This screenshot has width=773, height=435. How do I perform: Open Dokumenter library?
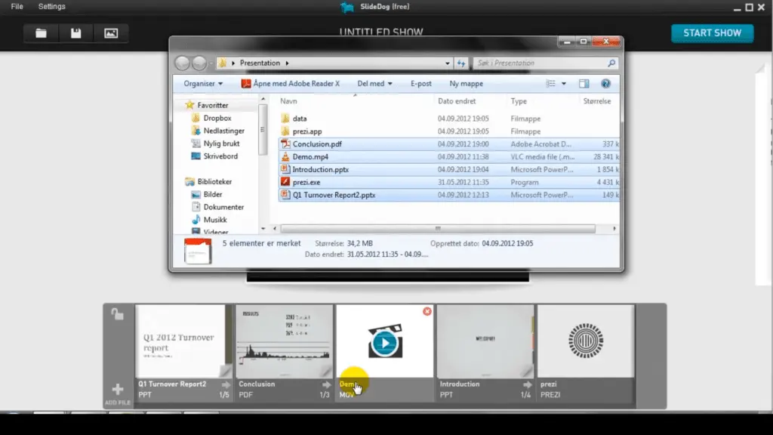tap(223, 207)
